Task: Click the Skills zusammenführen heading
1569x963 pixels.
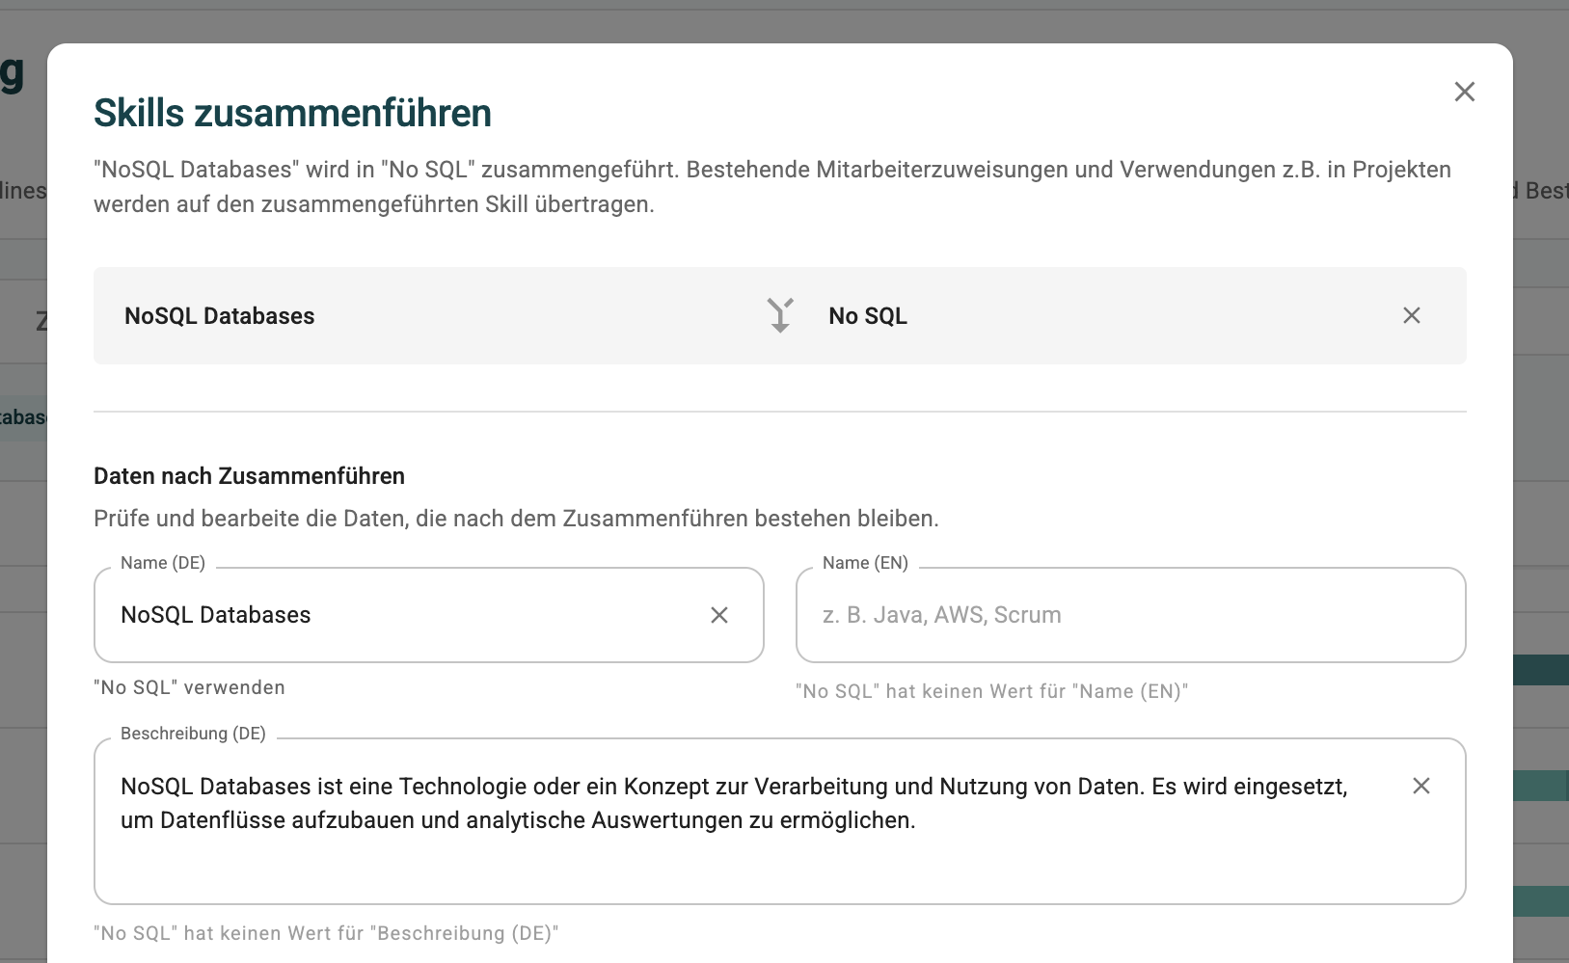Action: pos(292,113)
